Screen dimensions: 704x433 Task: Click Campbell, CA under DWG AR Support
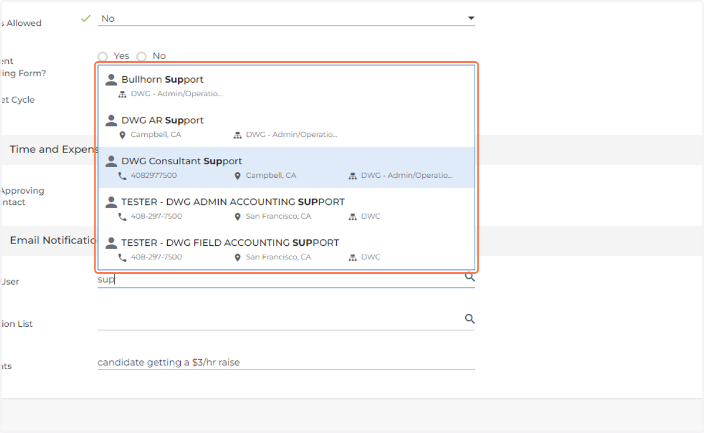point(156,135)
